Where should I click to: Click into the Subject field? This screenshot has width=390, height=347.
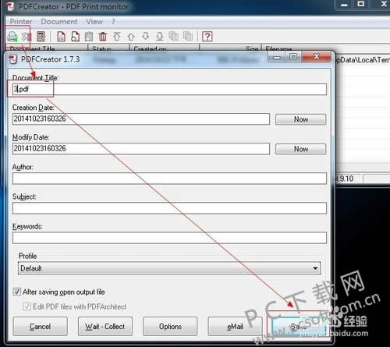click(x=169, y=208)
